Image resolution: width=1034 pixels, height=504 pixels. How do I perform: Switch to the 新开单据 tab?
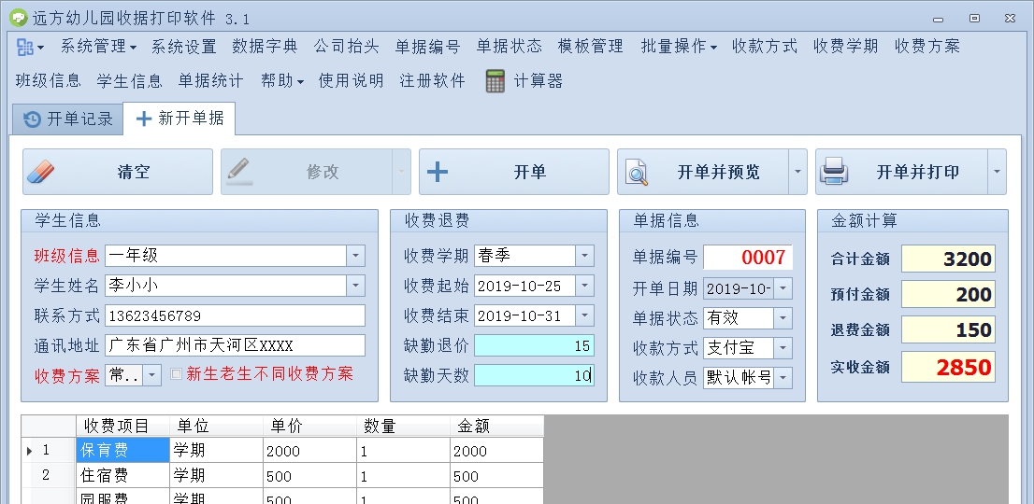[x=180, y=119]
